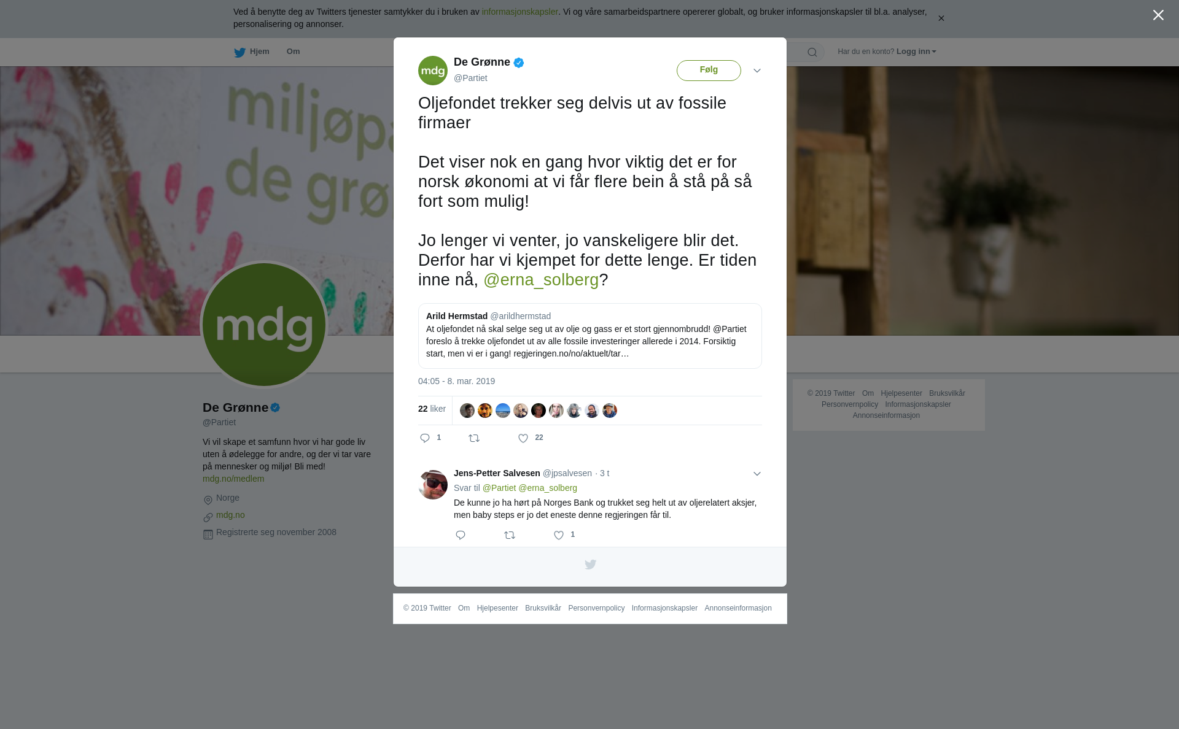This screenshot has height=729, width=1179.
Task: Open options chevron on Salvesen's reply
Action: [x=757, y=474]
